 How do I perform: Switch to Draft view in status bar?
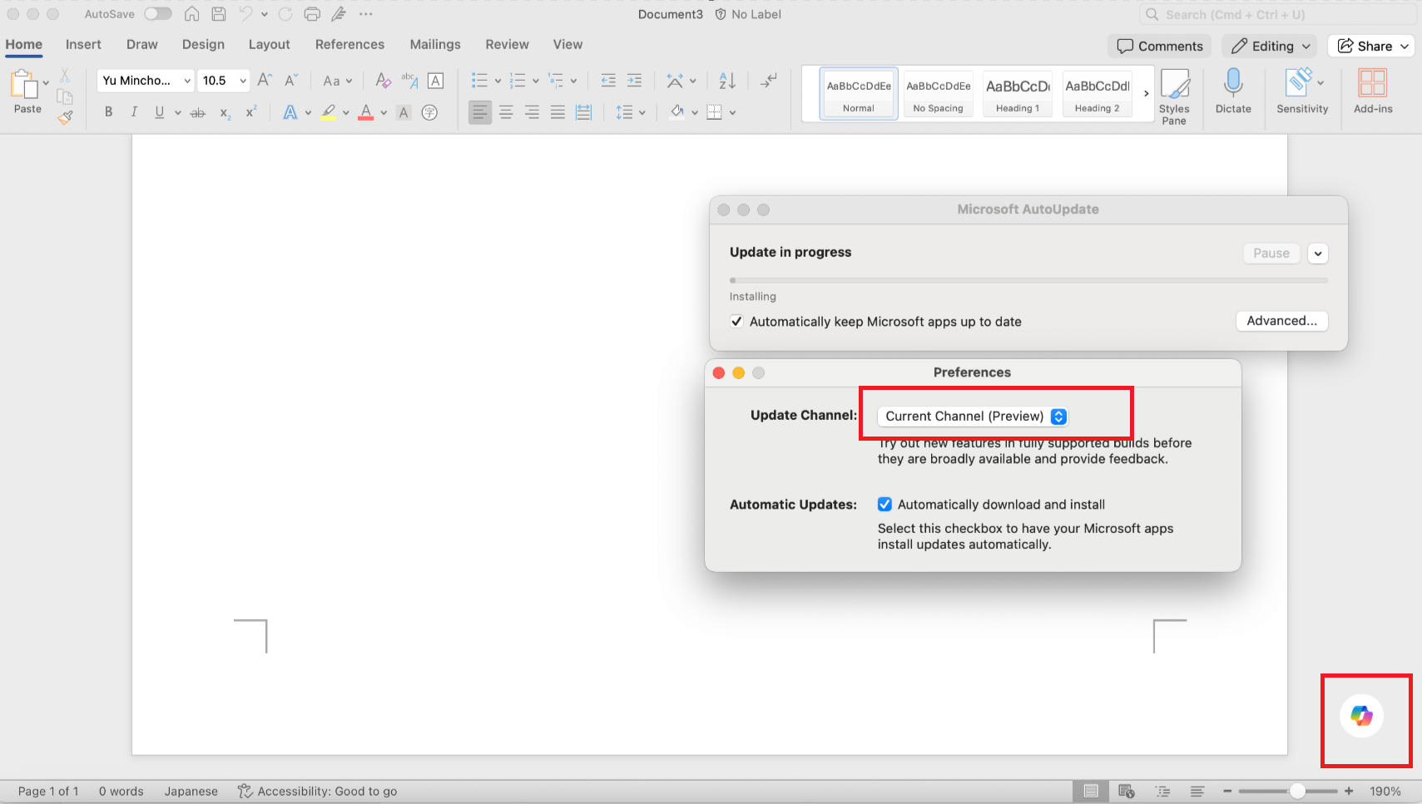[1197, 792]
